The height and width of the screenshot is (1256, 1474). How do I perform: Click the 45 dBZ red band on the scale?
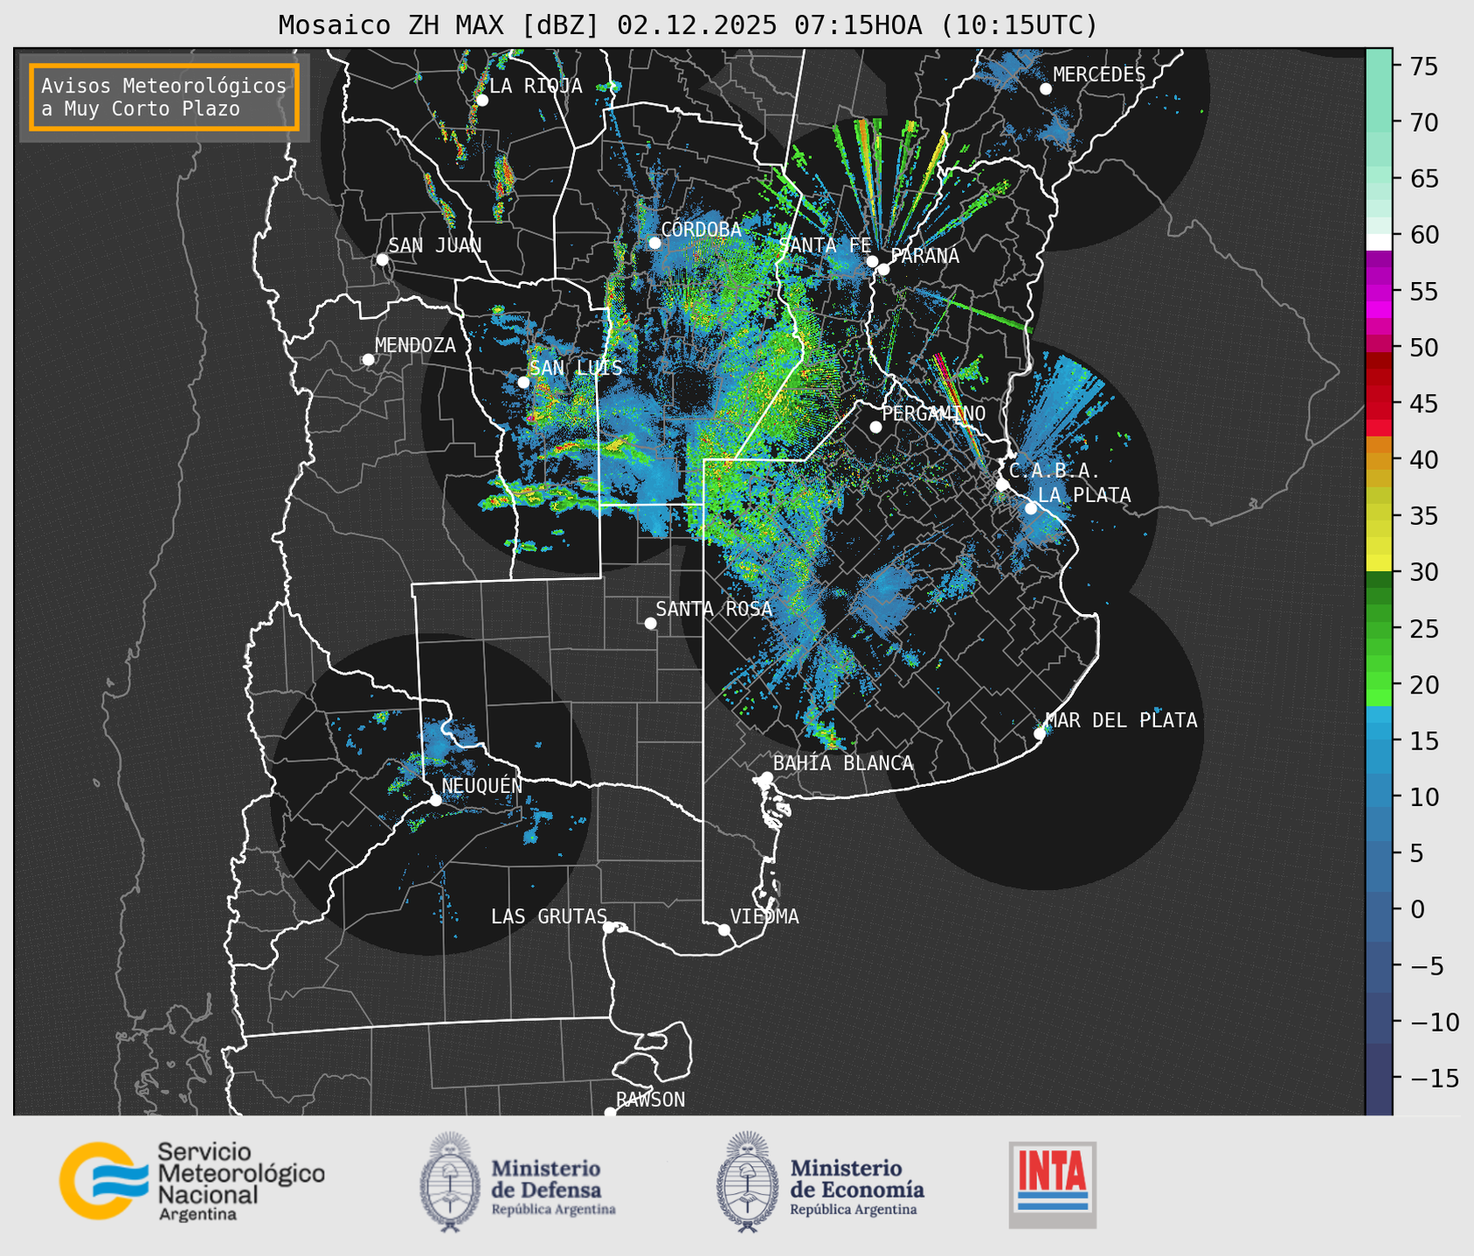click(1379, 404)
